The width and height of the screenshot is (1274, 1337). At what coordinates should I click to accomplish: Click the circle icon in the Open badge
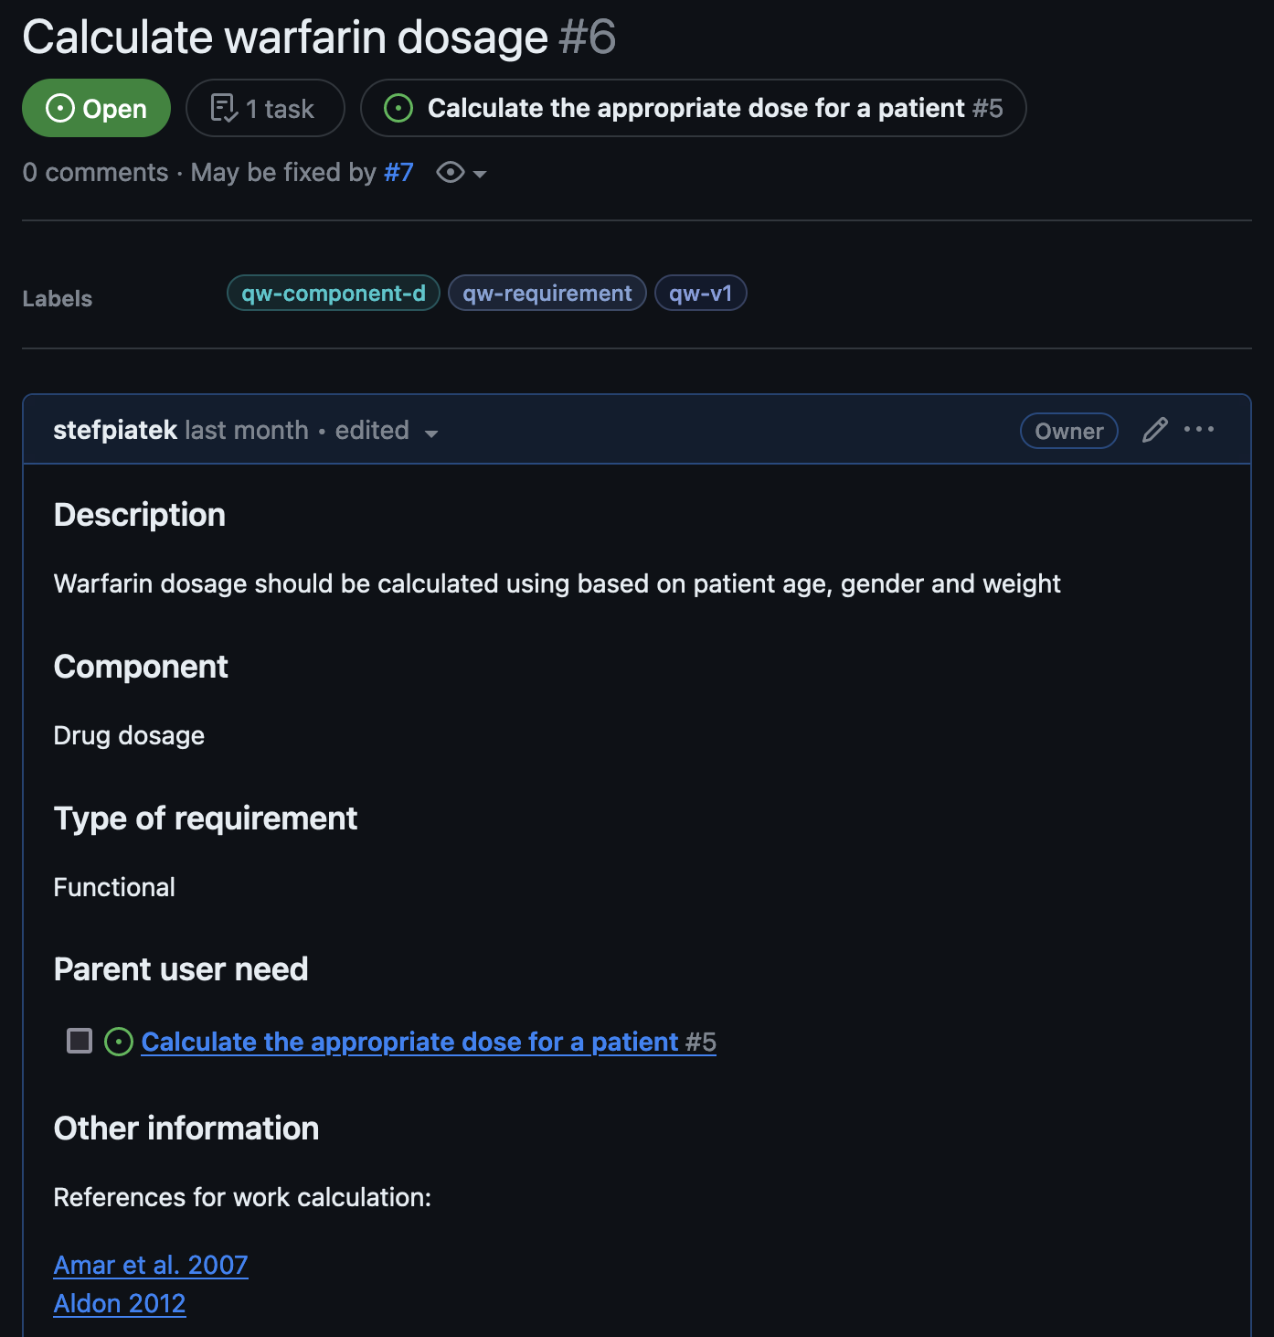pyautogui.click(x=60, y=108)
